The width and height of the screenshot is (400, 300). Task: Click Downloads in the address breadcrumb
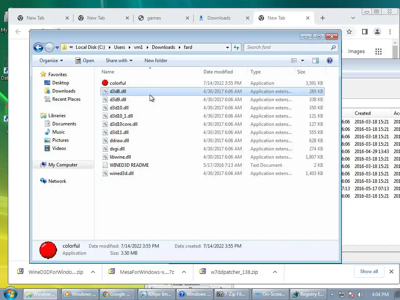coord(163,47)
